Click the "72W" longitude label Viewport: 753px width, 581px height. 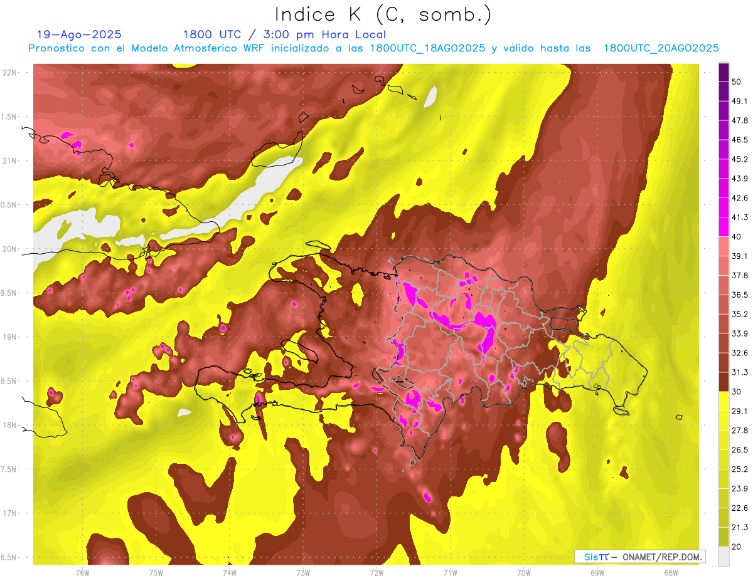376,572
